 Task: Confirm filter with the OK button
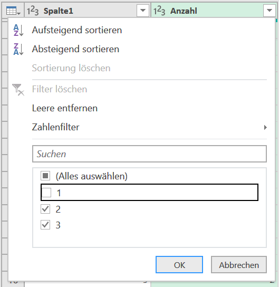pos(179,265)
